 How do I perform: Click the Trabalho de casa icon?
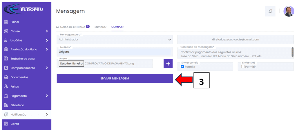point(6,59)
